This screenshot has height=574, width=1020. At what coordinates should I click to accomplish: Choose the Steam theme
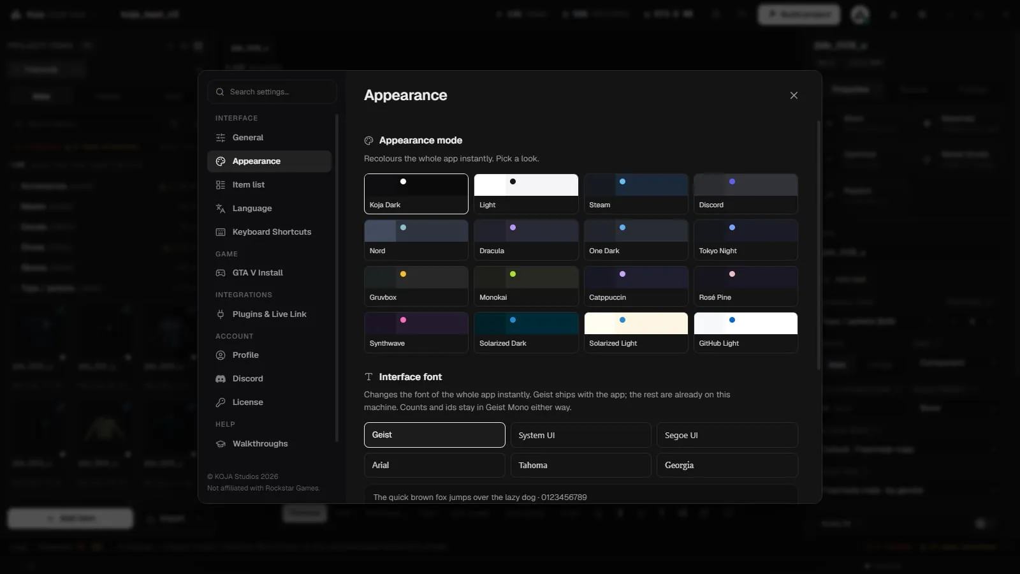click(x=636, y=194)
